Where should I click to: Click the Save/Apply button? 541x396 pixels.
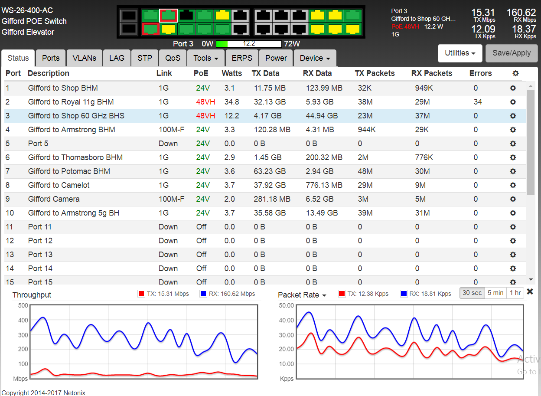[512, 53]
